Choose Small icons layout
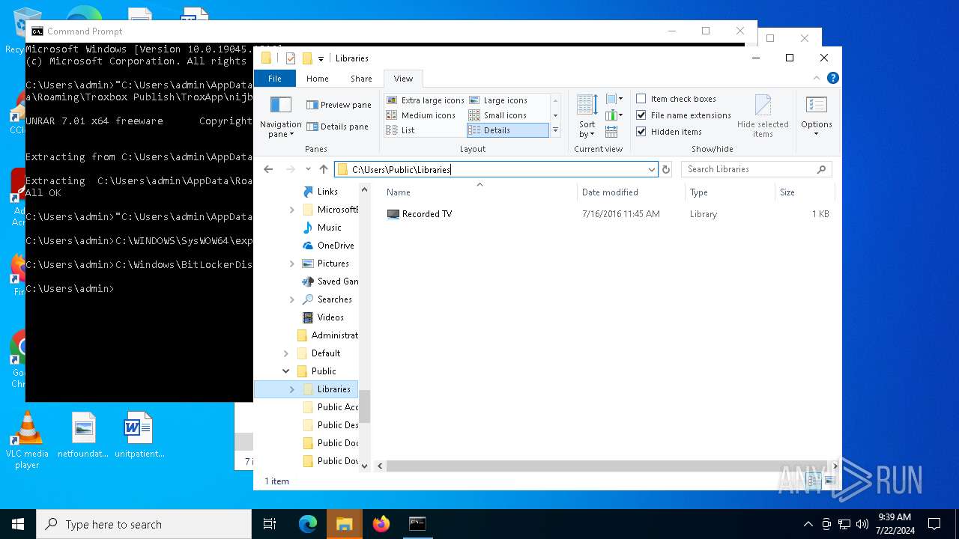Screen dimensions: 959x539 pyautogui.click(x=497, y=115)
